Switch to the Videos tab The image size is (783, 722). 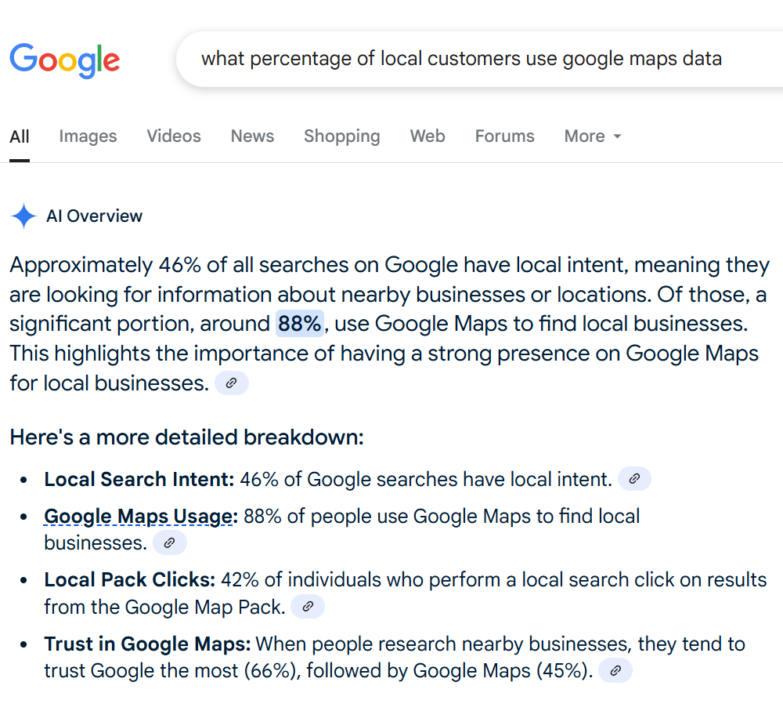[x=174, y=136]
